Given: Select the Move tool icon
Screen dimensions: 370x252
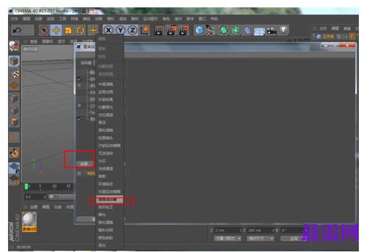Looking at the screenshot, I should [x=56, y=30].
